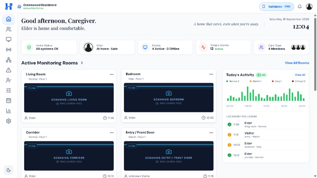This screenshot has height=178, width=317.
Task: Open the settings gear sidebar icon
Action: 9,121
